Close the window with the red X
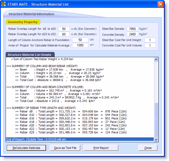The width and height of the screenshot is (169, 161). [x=160, y=4]
